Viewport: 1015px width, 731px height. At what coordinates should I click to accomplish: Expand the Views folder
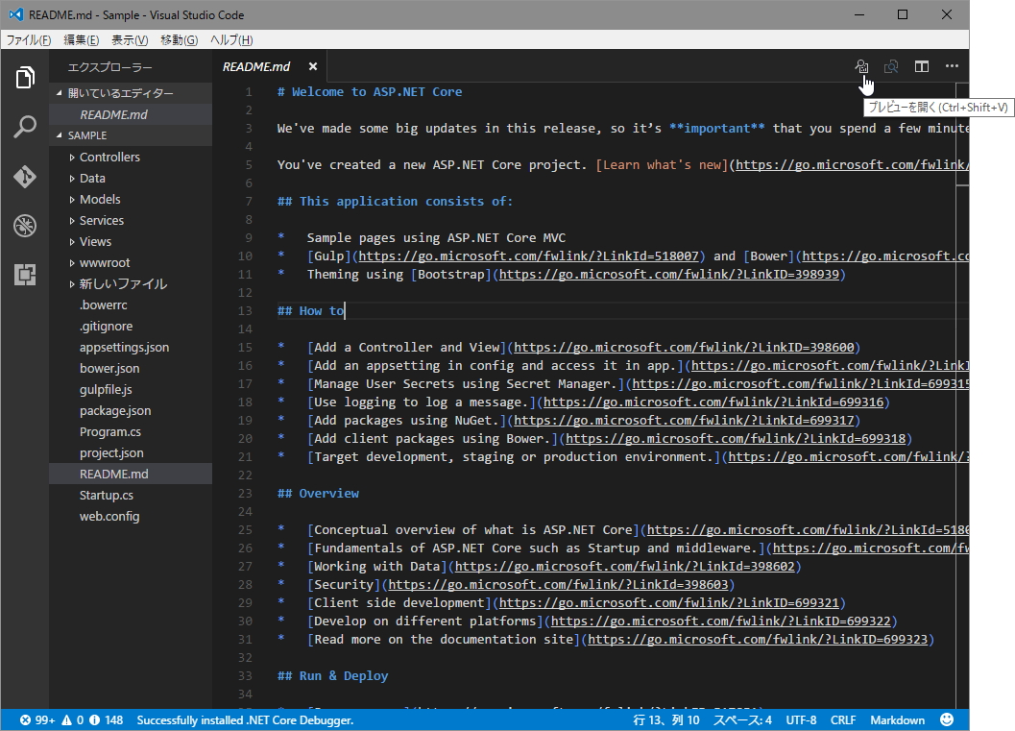72,241
